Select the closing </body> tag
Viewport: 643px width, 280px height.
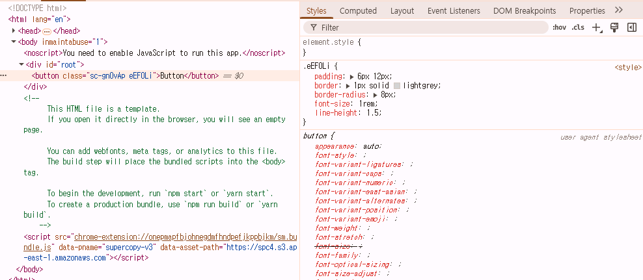[29, 270]
